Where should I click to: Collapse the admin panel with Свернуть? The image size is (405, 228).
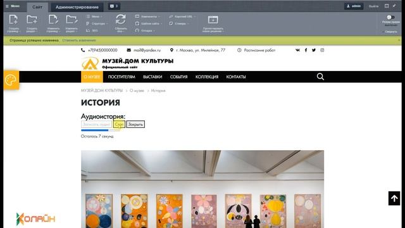[x=390, y=32]
